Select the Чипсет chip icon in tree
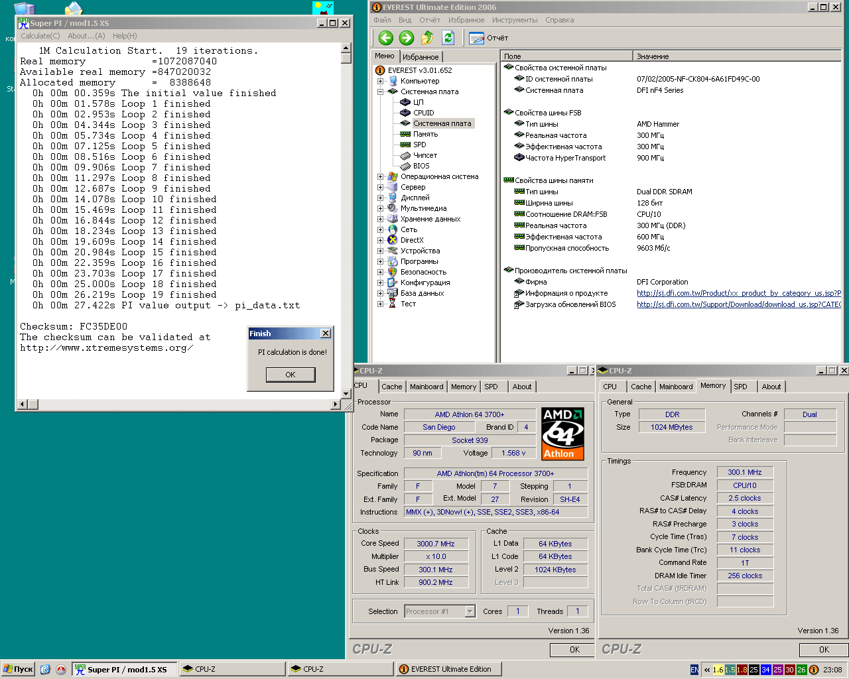Screen dimensions: 849x679 coord(405,155)
